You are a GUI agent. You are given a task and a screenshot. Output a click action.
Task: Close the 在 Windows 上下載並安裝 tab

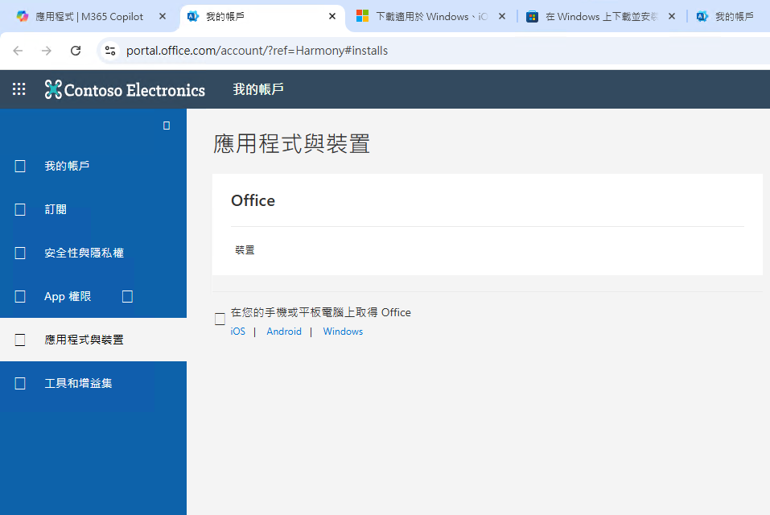coord(672,16)
